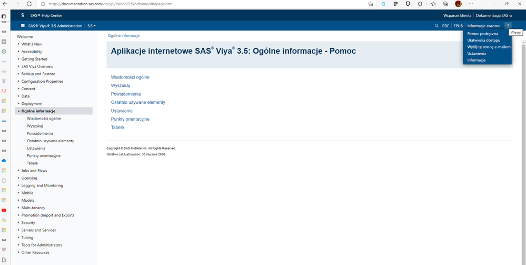Download the PDF version

point(445,25)
